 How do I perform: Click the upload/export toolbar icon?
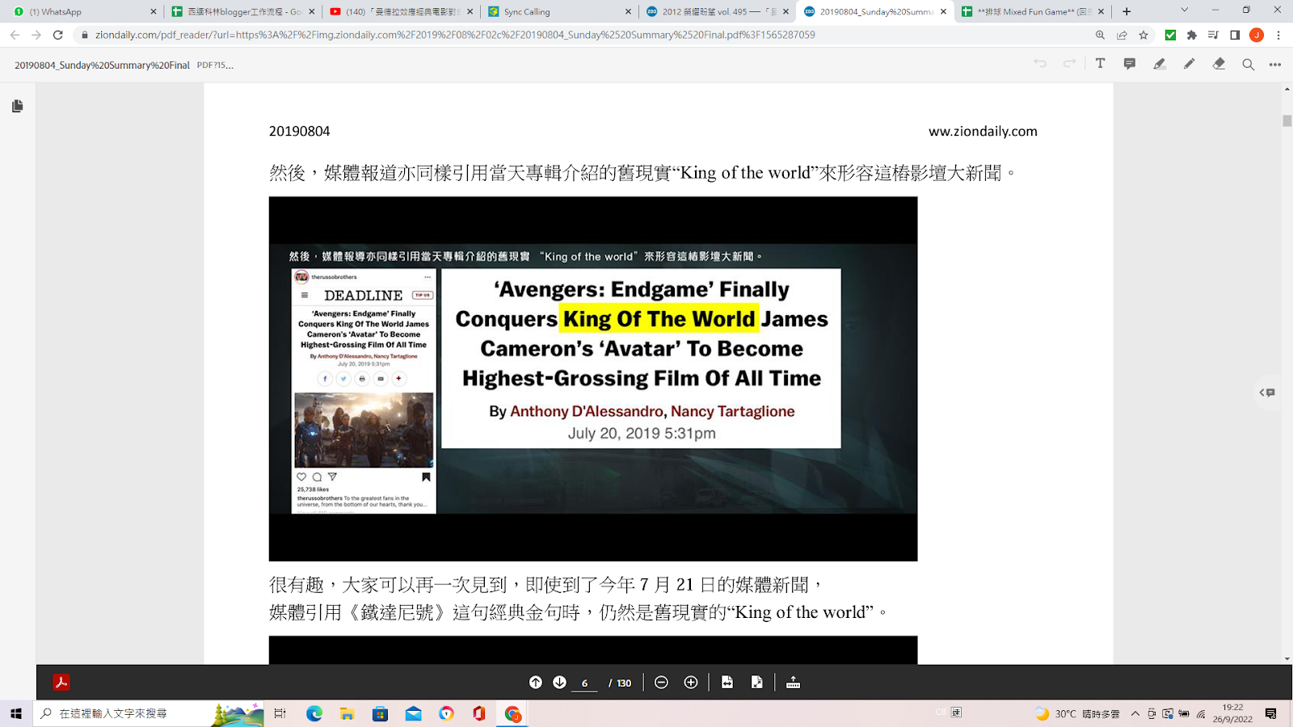pos(794,683)
